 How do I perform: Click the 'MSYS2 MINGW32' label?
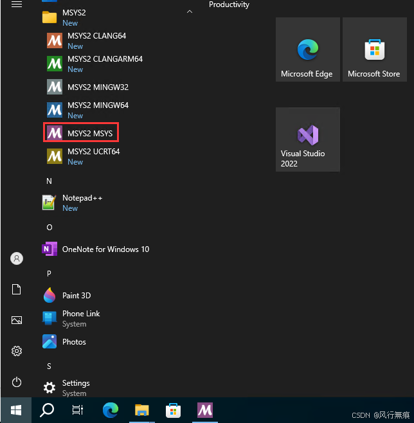(98, 87)
